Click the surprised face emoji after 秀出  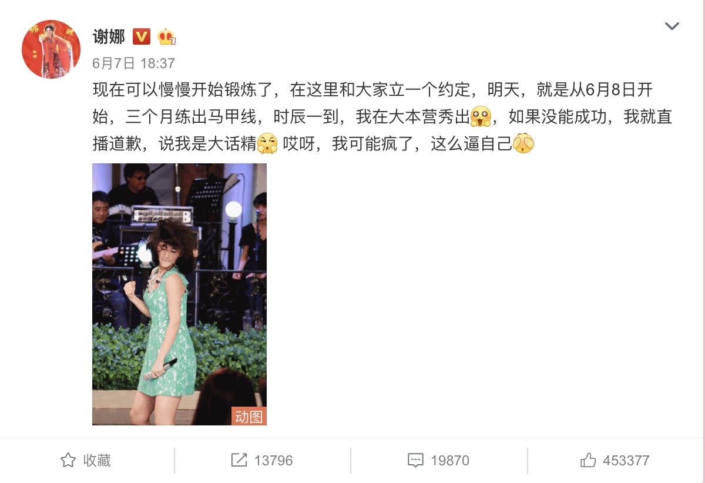(x=481, y=117)
